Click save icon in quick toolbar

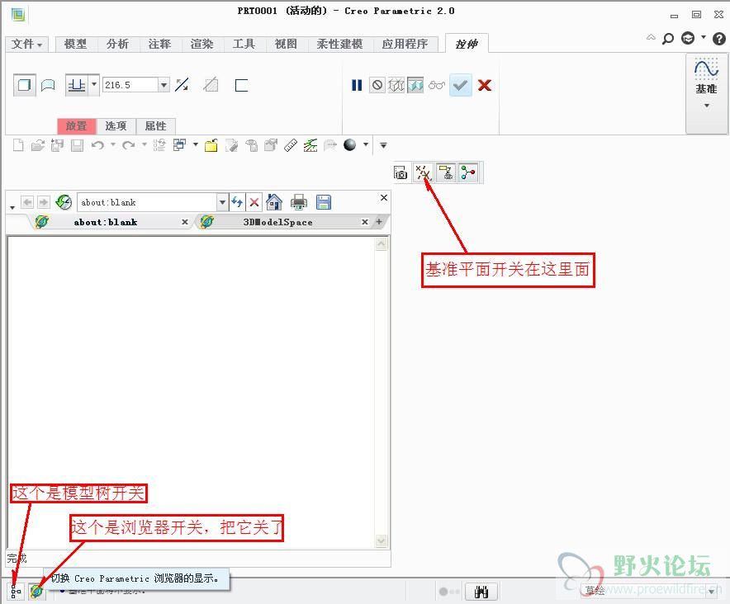tap(77, 146)
